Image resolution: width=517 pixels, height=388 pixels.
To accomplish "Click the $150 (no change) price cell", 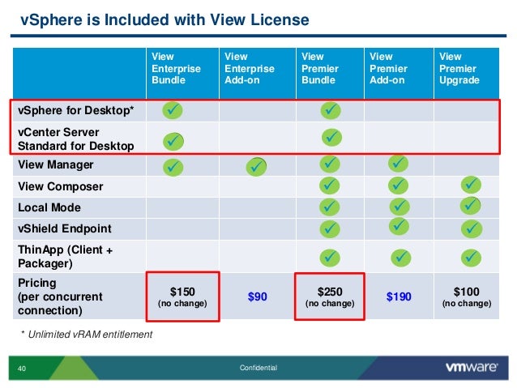I will 182,296.
